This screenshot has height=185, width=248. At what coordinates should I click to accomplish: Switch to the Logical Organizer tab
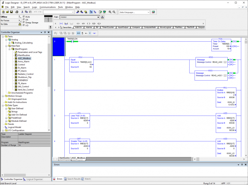pyautogui.click(x=33, y=179)
